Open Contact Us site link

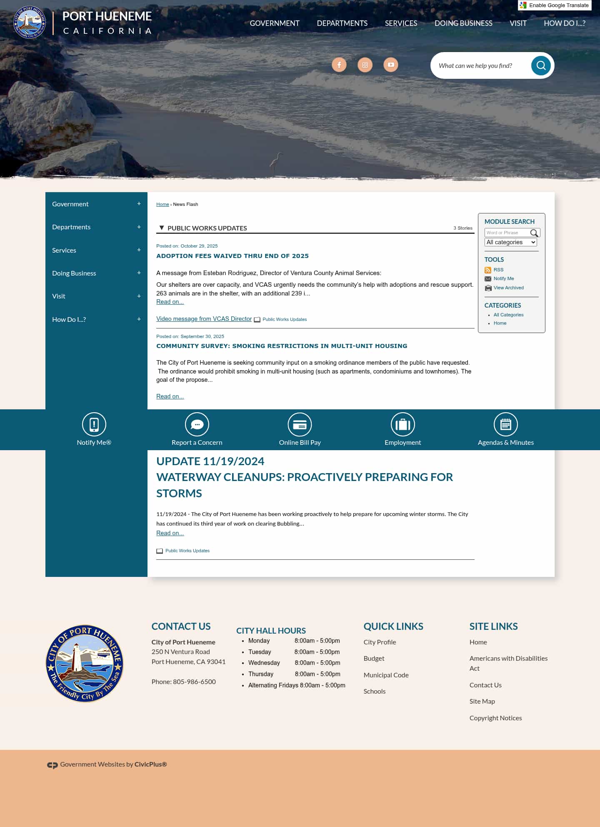(485, 685)
